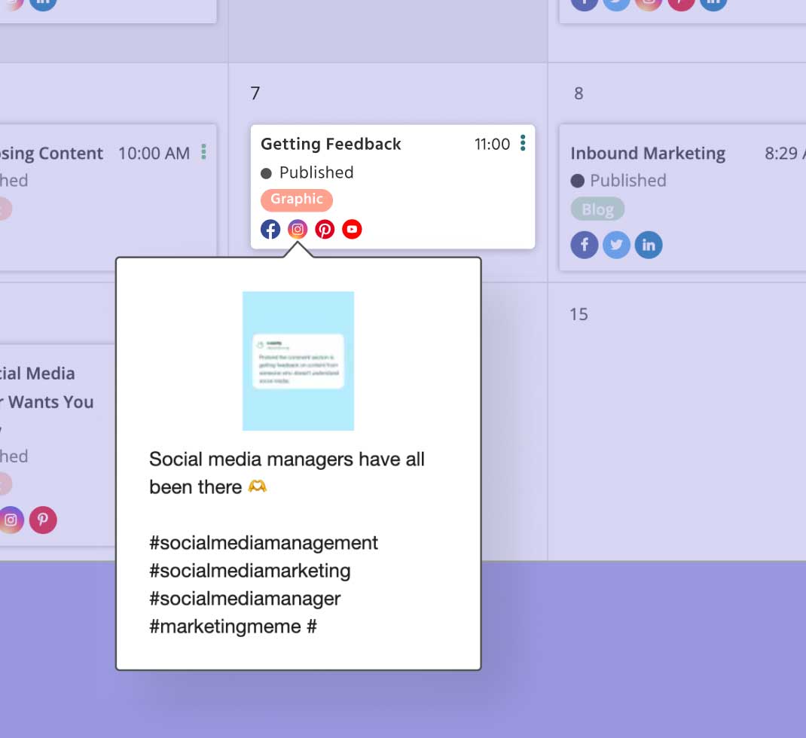Click the LinkedIn icon on Inbound Marketing card
The image size is (806, 738).
[x=649, y=245]
